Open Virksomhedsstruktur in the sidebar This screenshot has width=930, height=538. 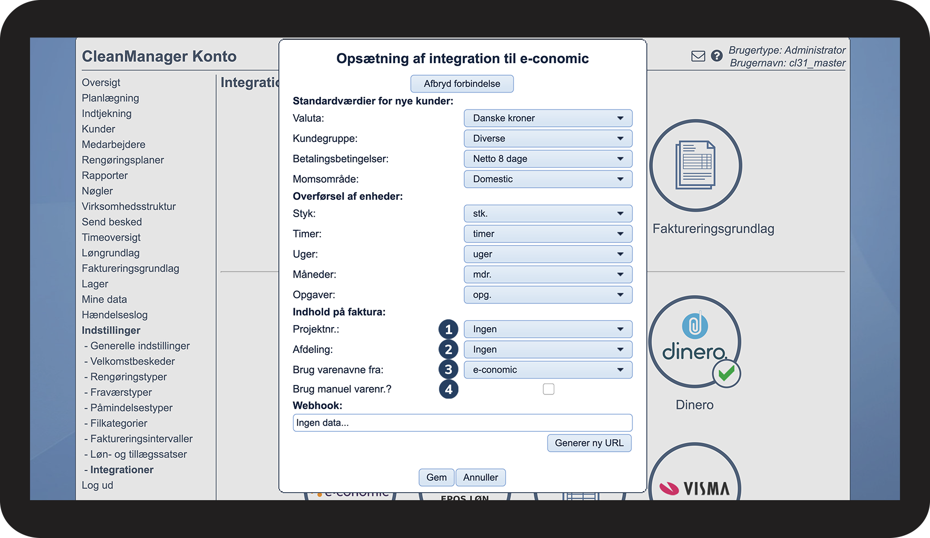click(129, 207)
